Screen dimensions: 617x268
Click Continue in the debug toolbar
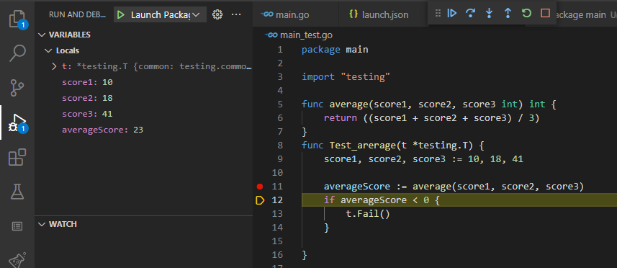[x=451, y=14]
